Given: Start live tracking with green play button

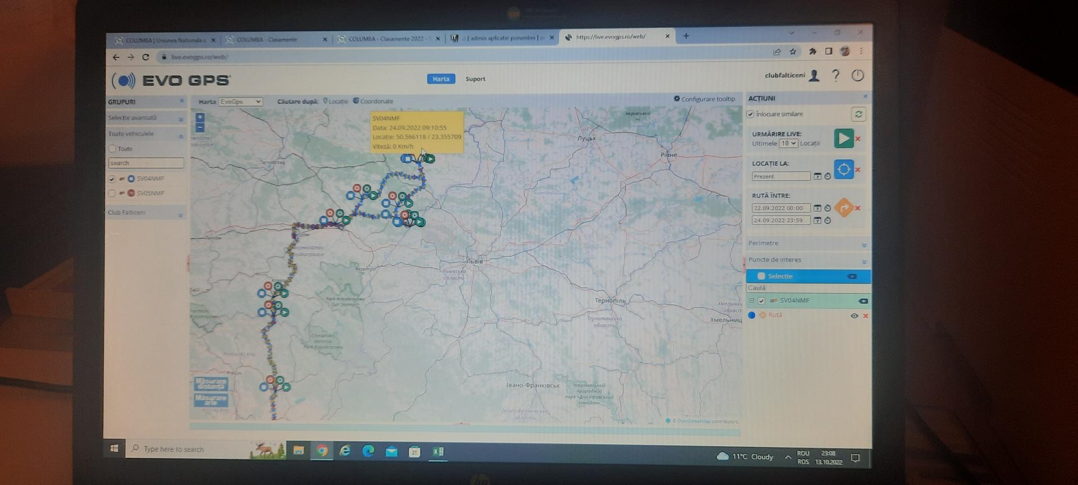Looking at the screenshot, I should coord(843,138).
